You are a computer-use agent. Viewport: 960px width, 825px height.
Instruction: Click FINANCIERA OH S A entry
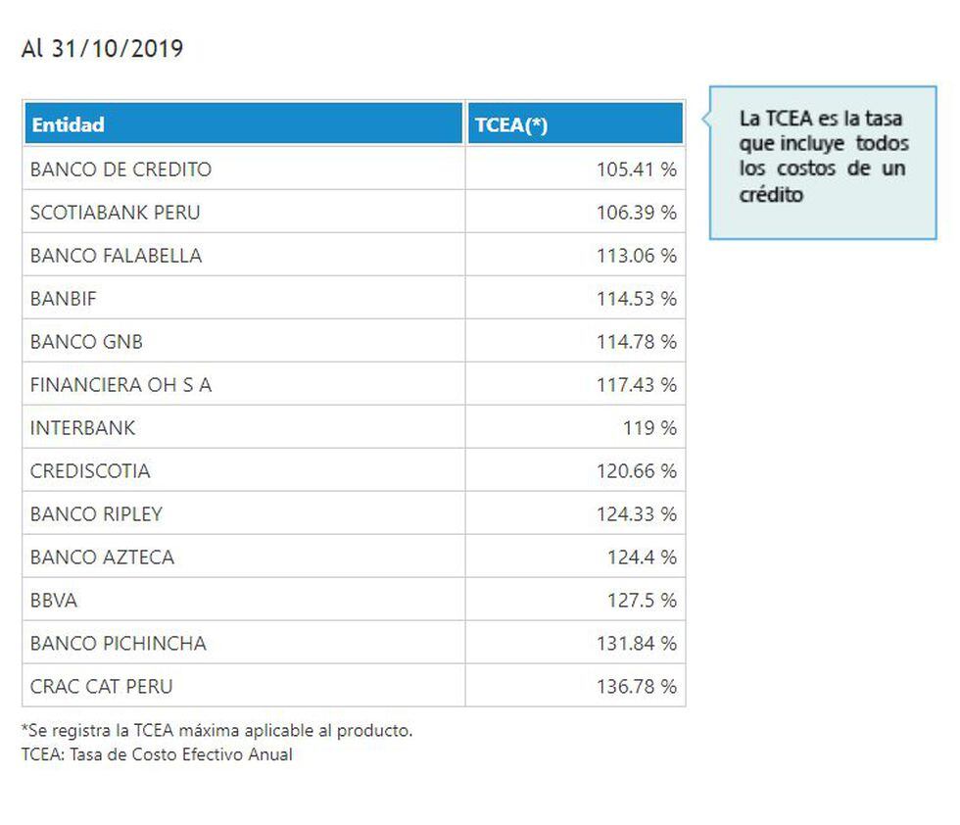[x=120, y=385]
